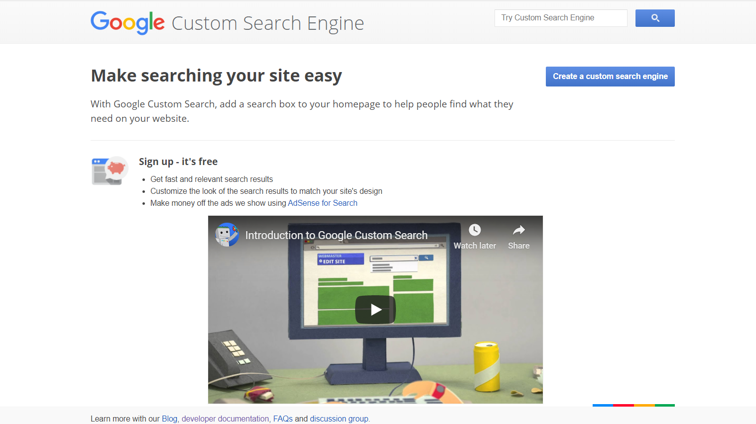Click the piggy bank sign-up icon
Image resolution: width=756 pixels, height=424 pixels.
pos(110,170)
